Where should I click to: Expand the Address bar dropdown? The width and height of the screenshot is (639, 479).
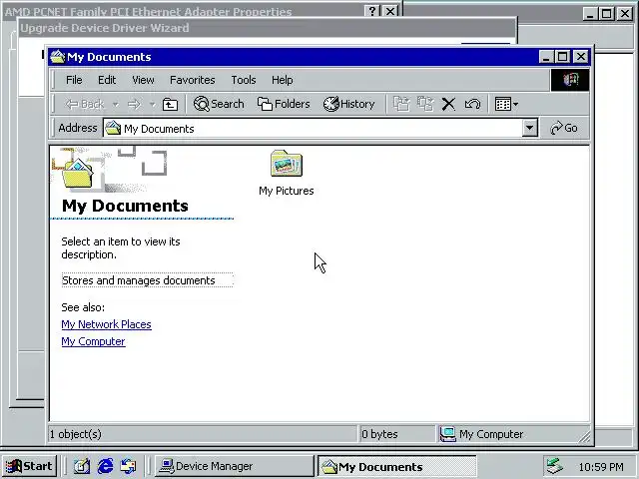pyautogui.click(x=529, y=129)
